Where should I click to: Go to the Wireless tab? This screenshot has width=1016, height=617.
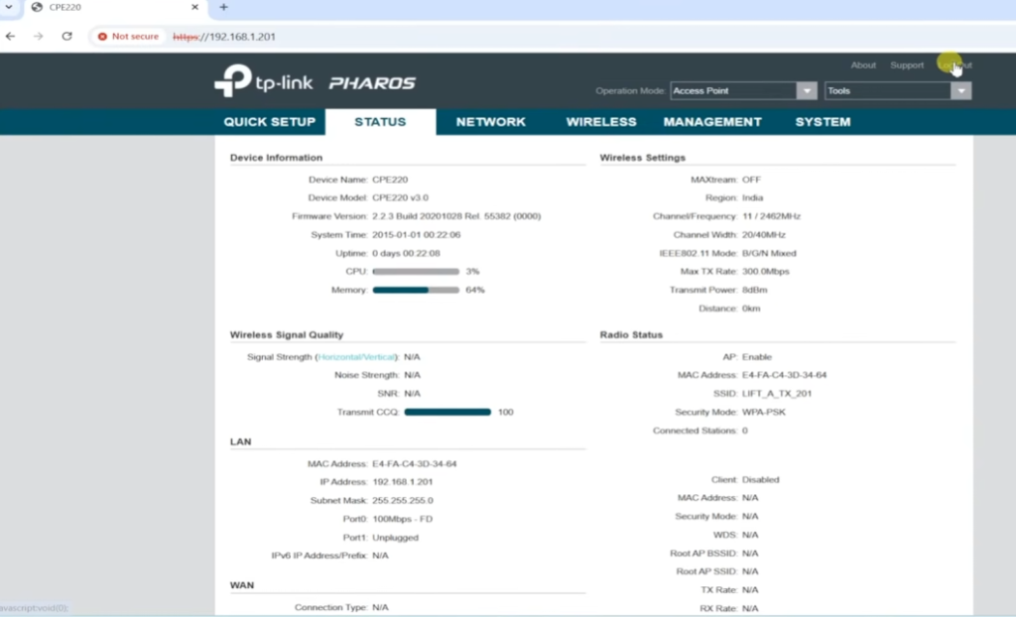point(601,122)
